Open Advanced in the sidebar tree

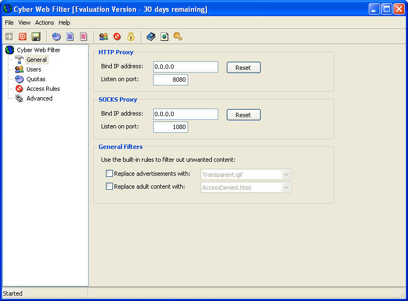(x=40, y=98)
